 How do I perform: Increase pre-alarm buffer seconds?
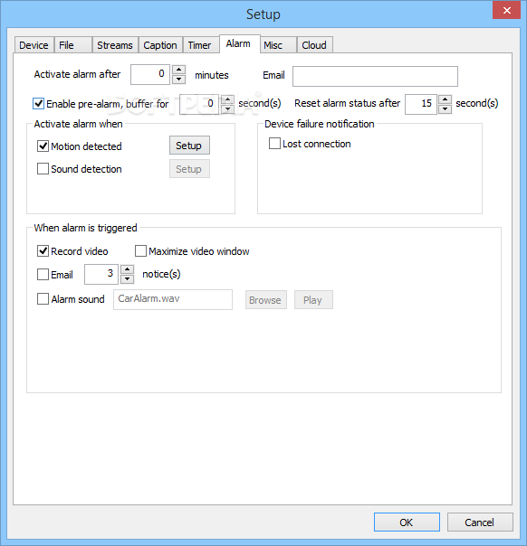pos(228,99)
